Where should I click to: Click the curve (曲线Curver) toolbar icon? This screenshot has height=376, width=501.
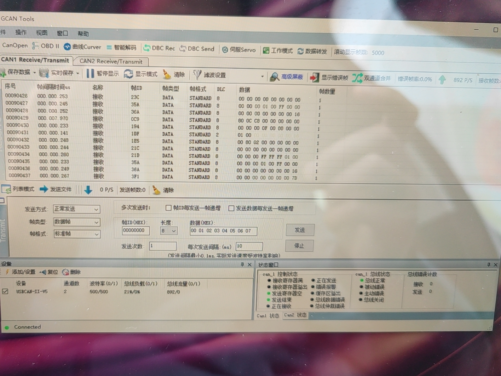pyautogui.click(x=67, y=47)
